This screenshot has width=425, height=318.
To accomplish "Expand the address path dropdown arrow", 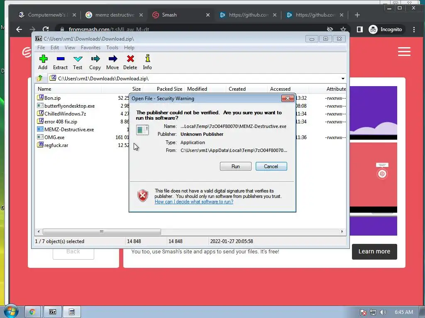I will [x=343, y=78].
